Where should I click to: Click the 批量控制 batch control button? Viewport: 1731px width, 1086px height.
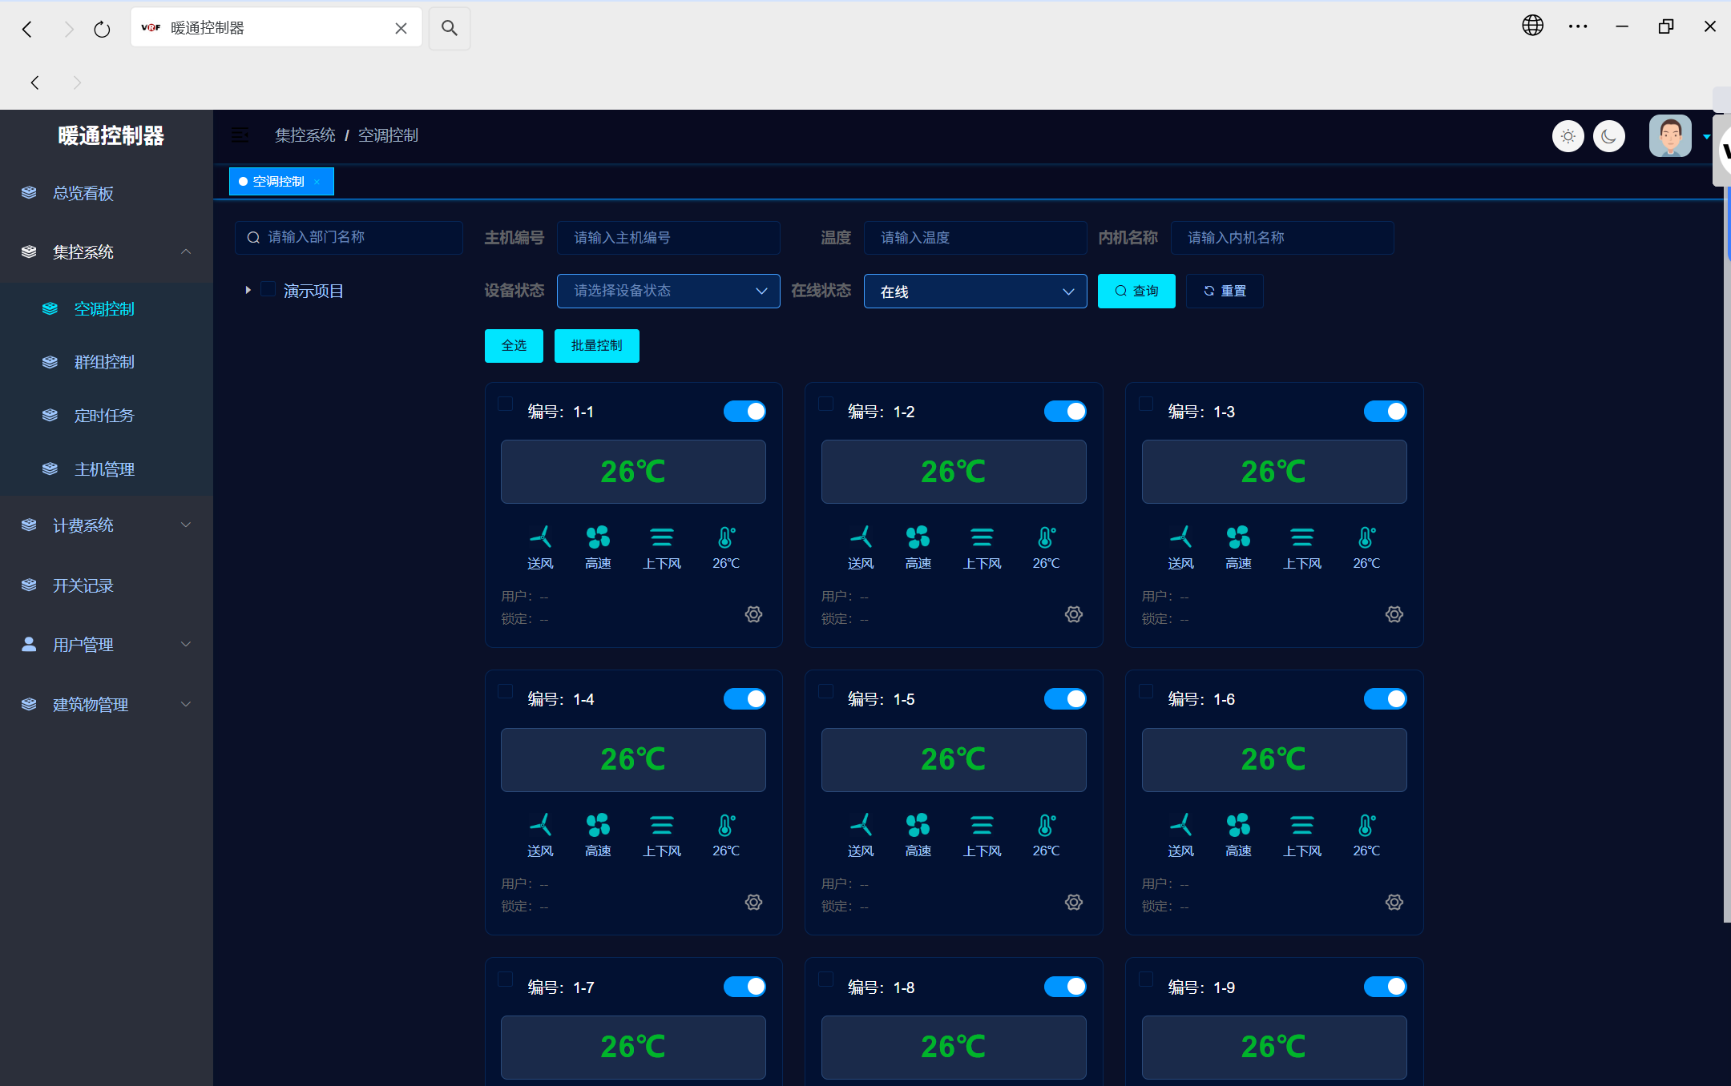pos(596,345)
